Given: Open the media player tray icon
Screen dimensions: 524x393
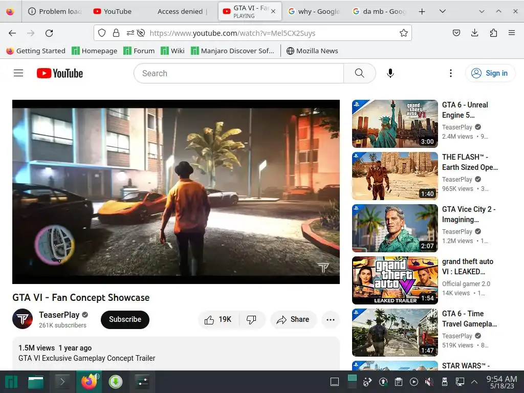Looking at the screenshot, I should [x=413, y=382].
